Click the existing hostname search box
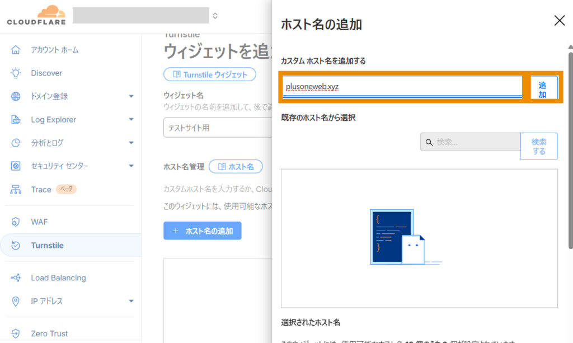The image size is (573, 343). click(x=470, y=142)
